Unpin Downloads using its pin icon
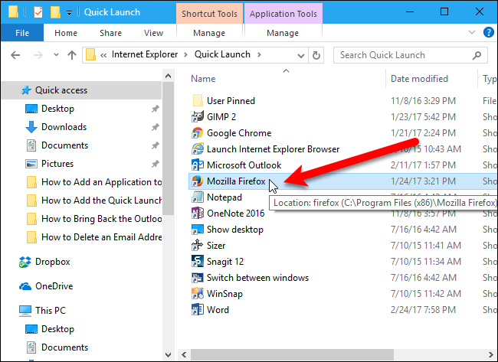498x362 pixels. [155, 127]
